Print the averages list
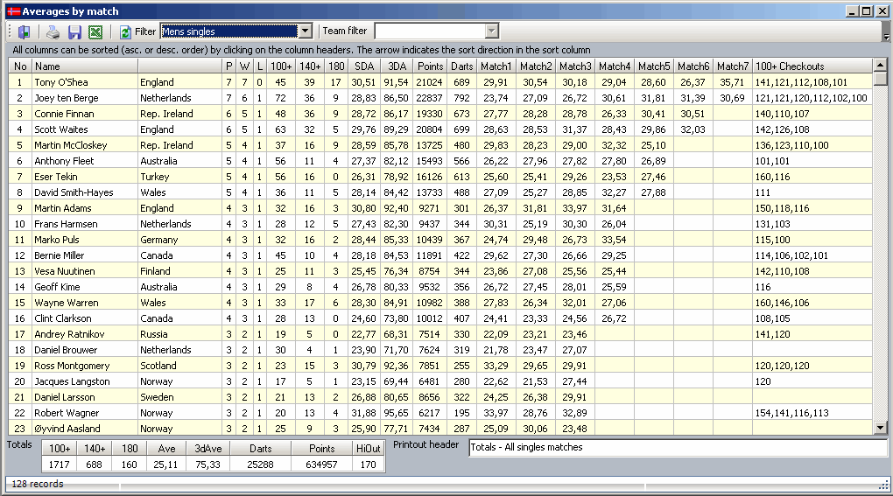Viewport: 893px width, 496px height. point(53,31)
